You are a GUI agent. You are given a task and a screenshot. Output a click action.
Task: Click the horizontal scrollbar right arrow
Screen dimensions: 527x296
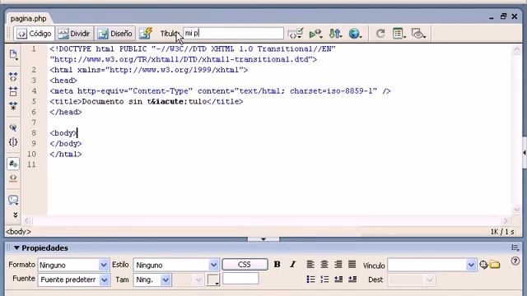pyautogui.click(x=505, y=221)
